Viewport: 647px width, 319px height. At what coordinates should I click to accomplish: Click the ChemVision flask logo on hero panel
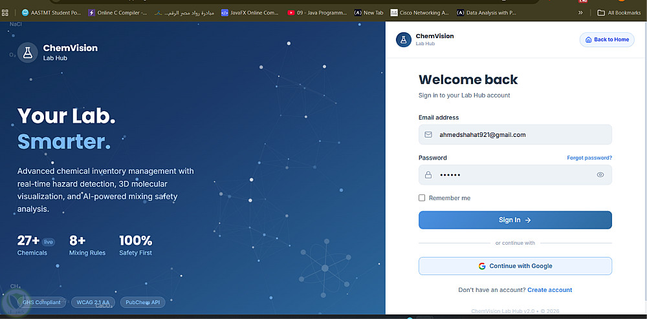tap(28, 52)
